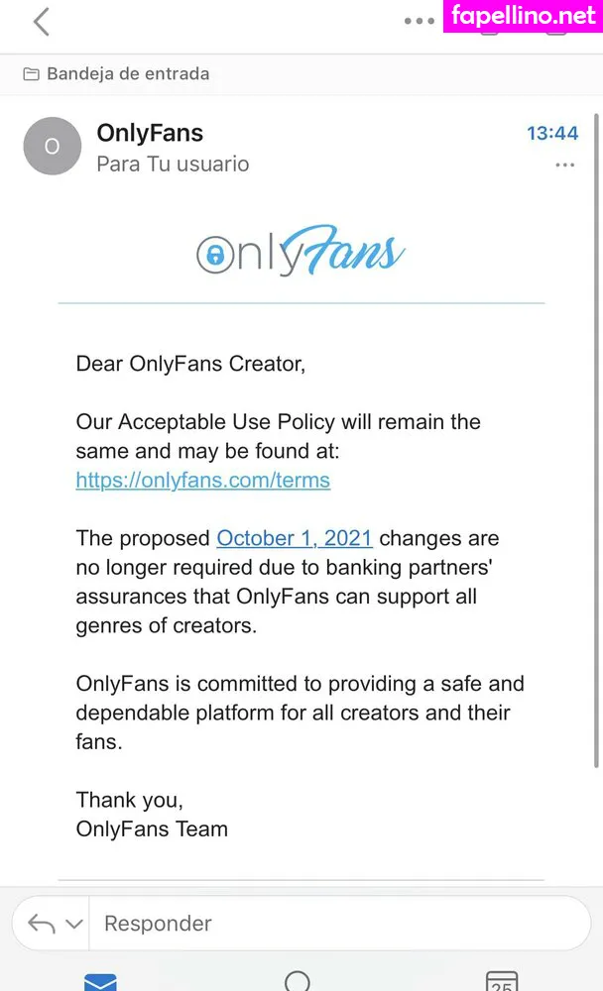Image resolution: width=603 pixels, height=991 pixels.
Task: Go back using the top-left arrow
Action: (41, 22)
